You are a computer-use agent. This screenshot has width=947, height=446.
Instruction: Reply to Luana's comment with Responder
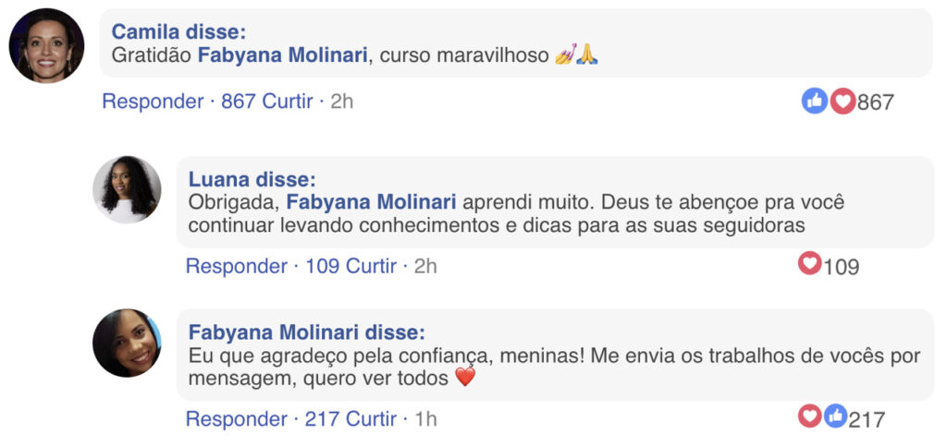236,267
